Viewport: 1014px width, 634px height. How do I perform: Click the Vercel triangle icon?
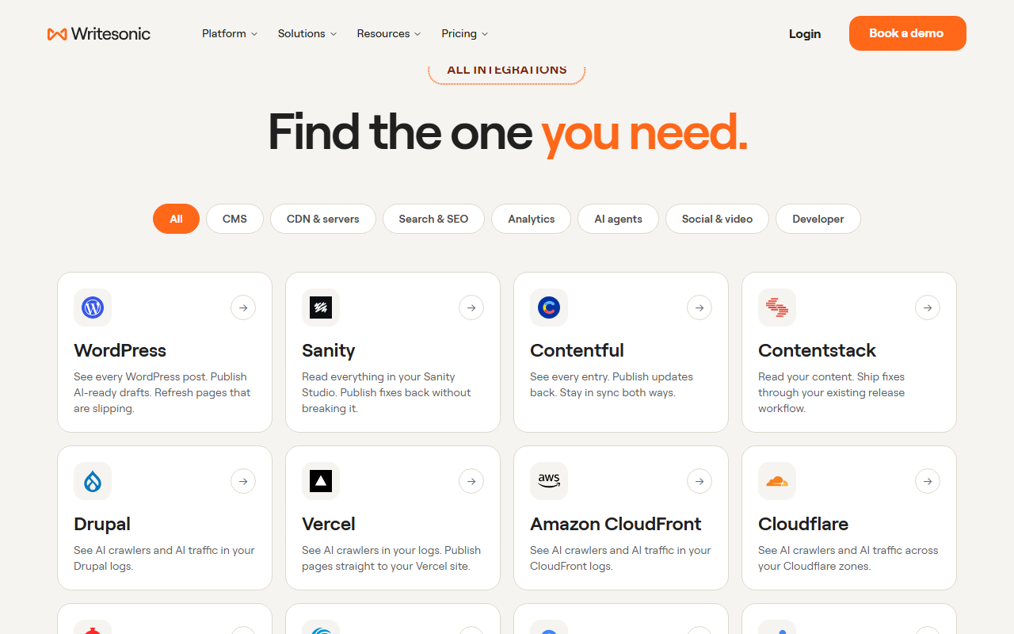coord(321,481)
